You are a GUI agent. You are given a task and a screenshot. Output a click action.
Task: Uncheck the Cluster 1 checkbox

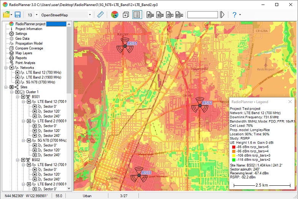(x=17, y=92)
